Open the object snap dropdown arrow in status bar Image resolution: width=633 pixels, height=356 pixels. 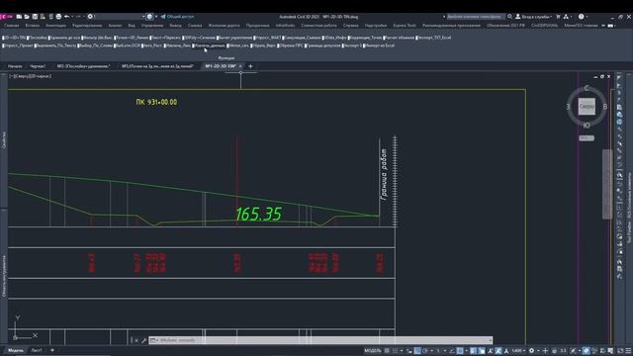[466, 351]
